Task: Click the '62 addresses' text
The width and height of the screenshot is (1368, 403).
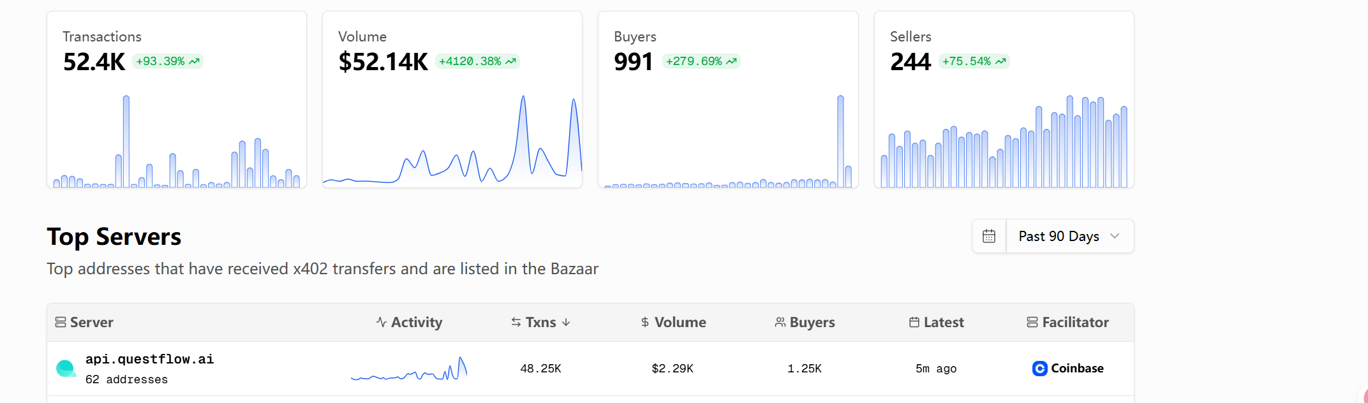Action: [x=126, y=379]
